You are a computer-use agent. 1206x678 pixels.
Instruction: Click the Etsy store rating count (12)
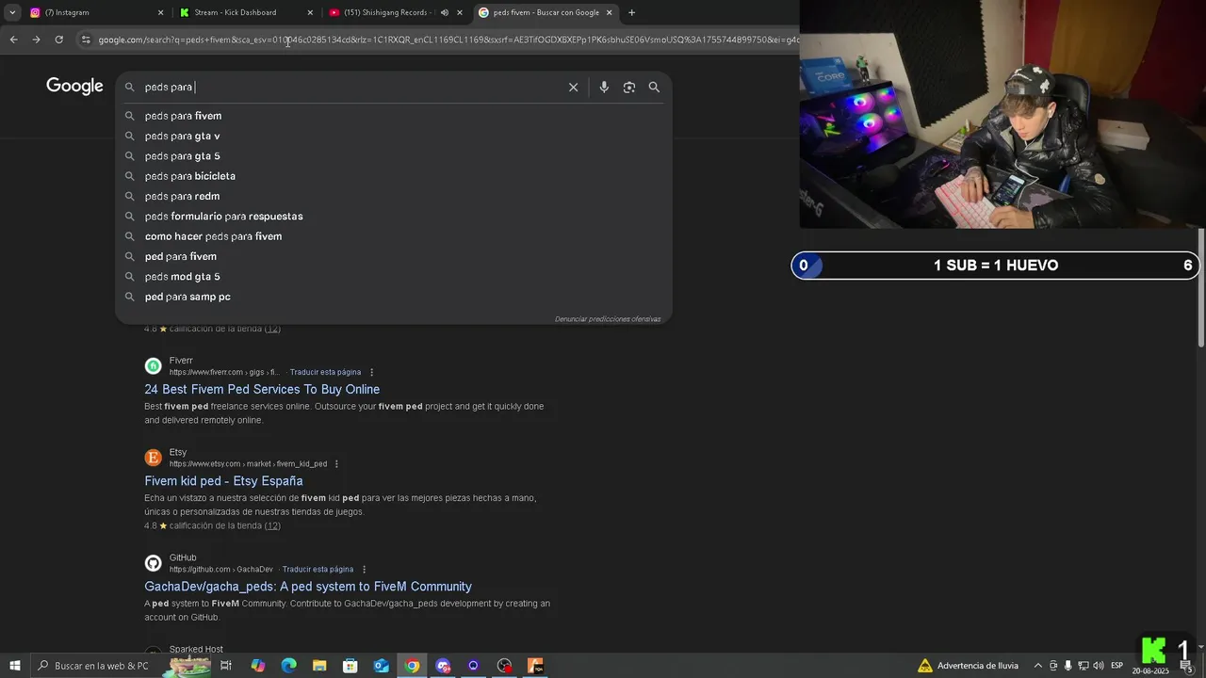click(x=272, y=525)
